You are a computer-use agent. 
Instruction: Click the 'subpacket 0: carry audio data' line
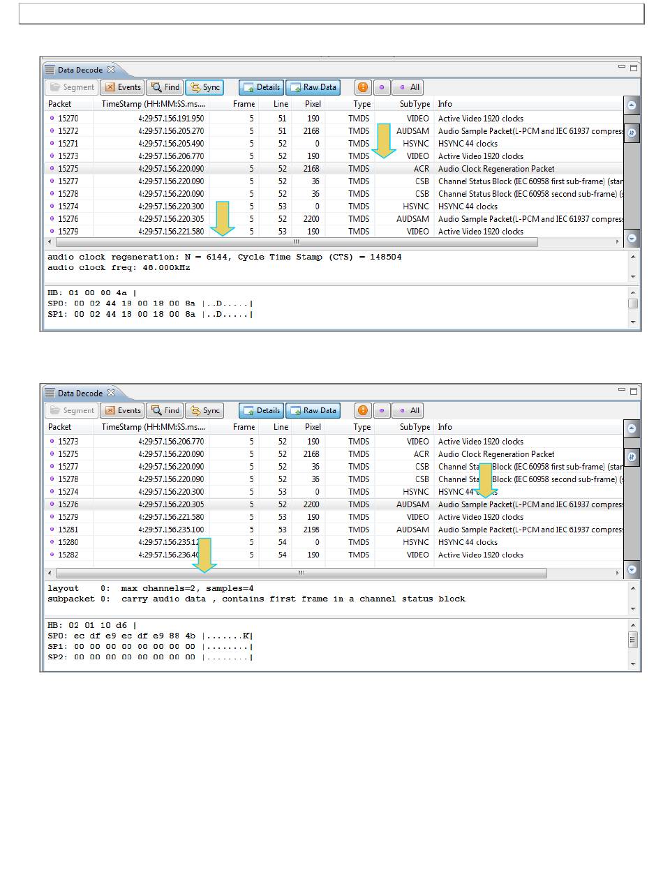click(x=256, y=599)
